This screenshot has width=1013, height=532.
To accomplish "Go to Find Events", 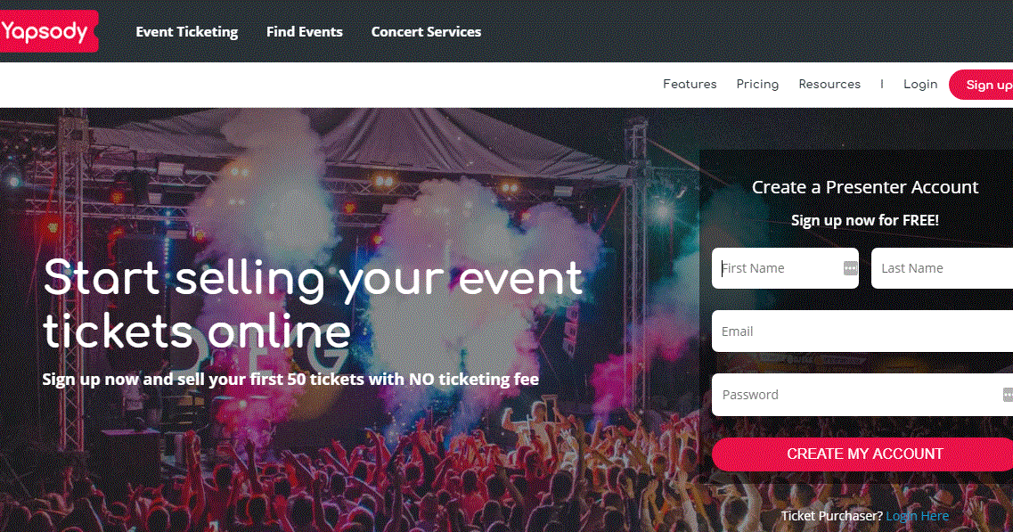I will (305, 32).
